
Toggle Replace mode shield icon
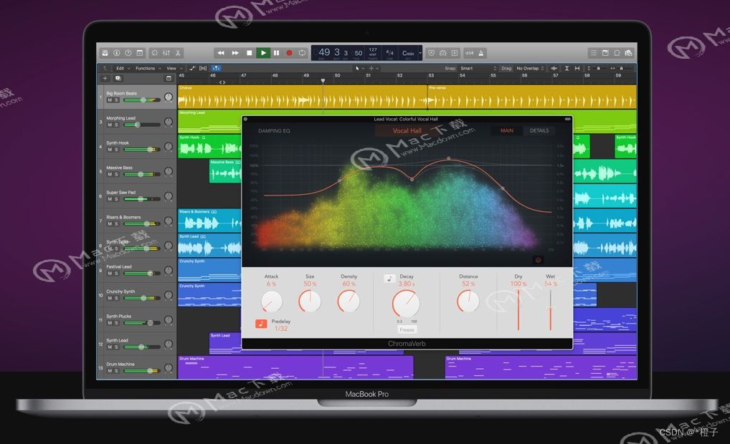(x=431, y=53)
